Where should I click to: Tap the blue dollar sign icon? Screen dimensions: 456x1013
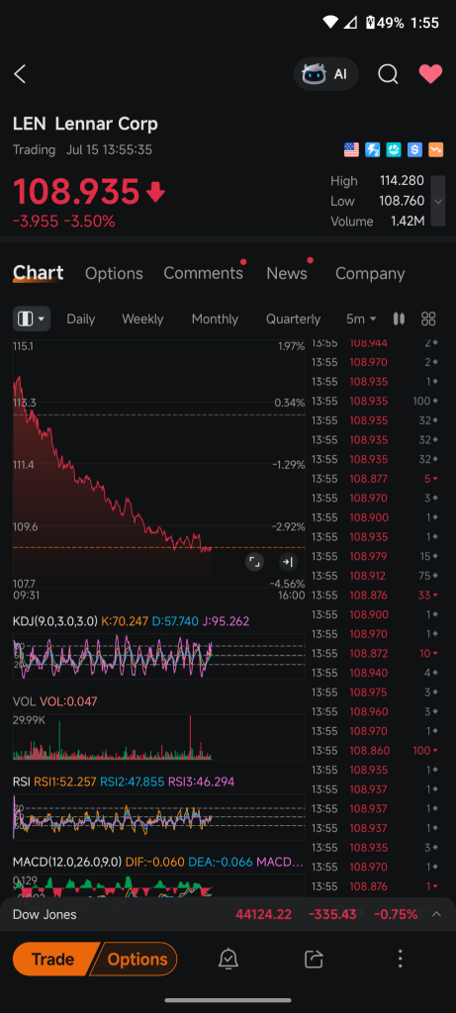click(x=414, y=150)
